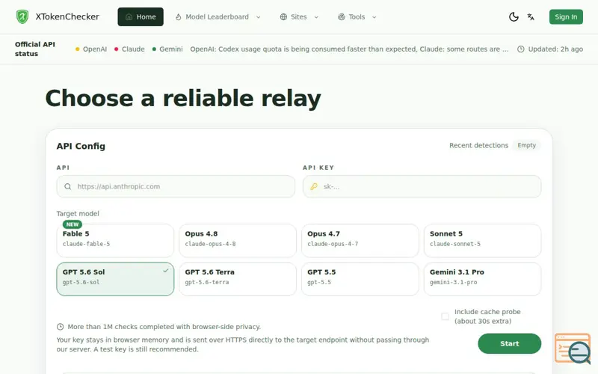Click the Tools radar icon
The width and height of the screenshot is (598, 374).
(342, 16)
